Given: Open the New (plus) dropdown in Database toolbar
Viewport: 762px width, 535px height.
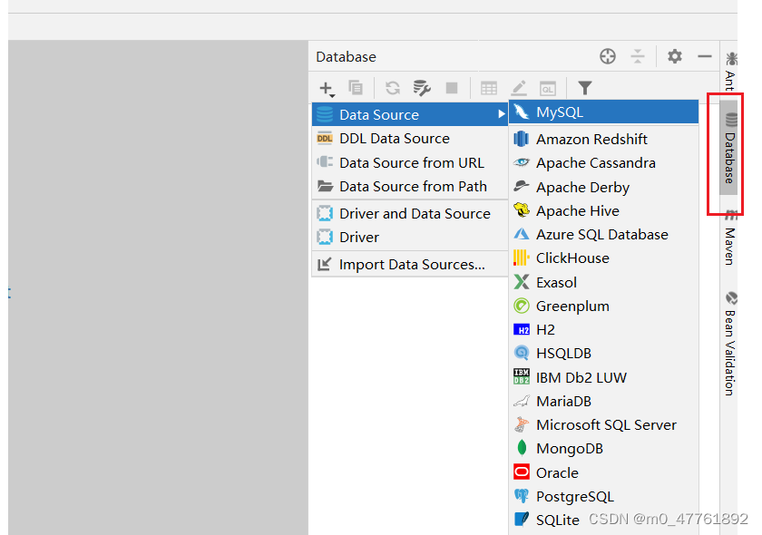Looking at the screenshot, I should pos(327,89).
